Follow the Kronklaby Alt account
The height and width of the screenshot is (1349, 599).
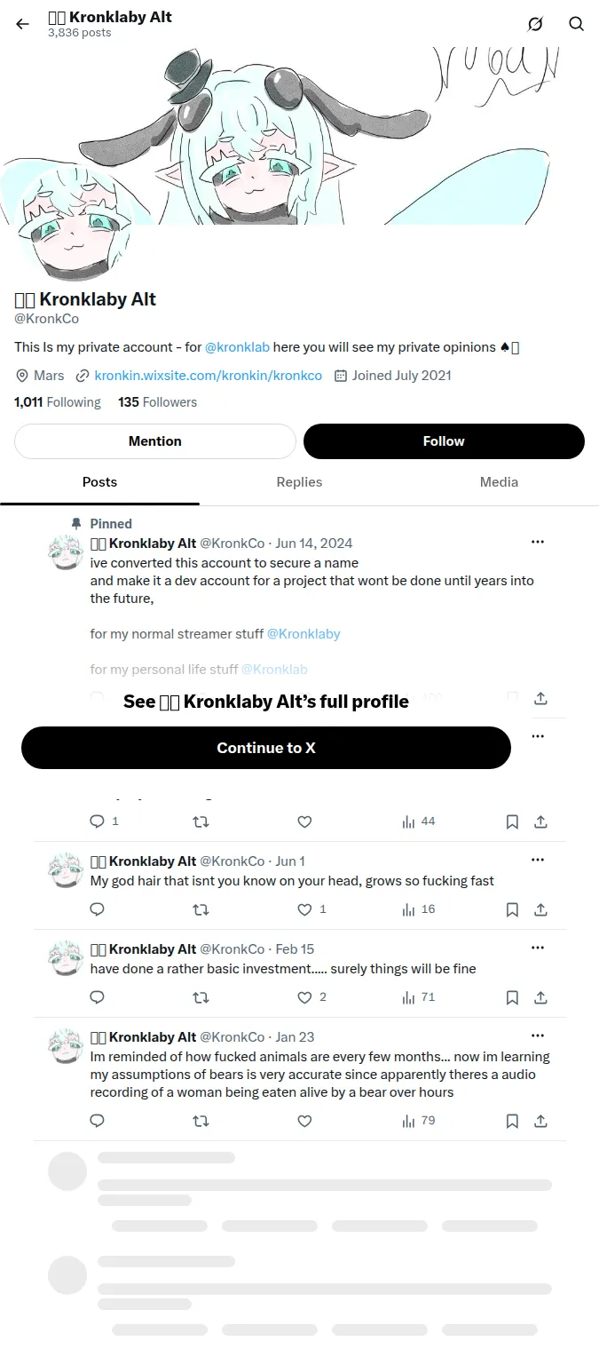point(444,441)
